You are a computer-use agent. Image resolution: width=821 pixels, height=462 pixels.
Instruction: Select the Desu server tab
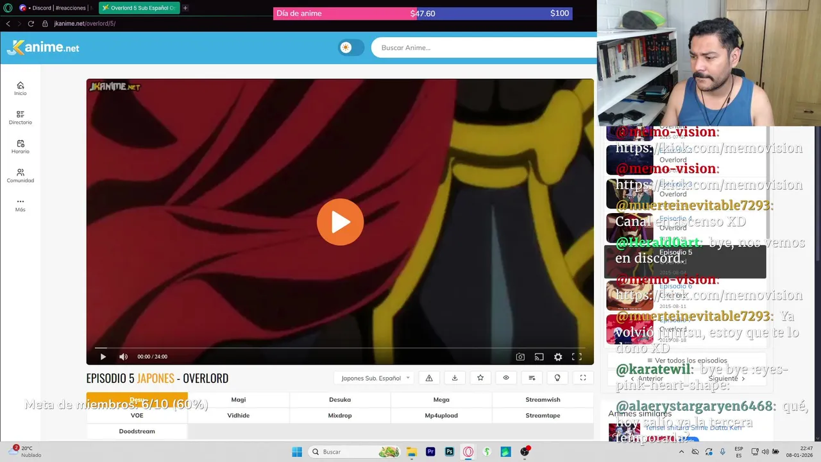pyautogui.click(x=137, y=399)
